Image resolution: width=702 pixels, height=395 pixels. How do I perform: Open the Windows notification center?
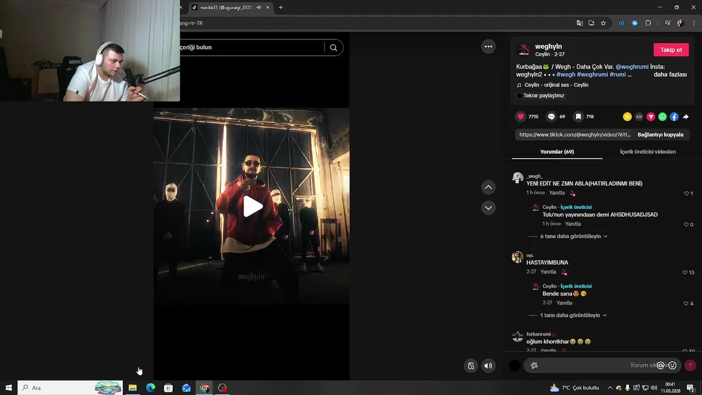691,388
